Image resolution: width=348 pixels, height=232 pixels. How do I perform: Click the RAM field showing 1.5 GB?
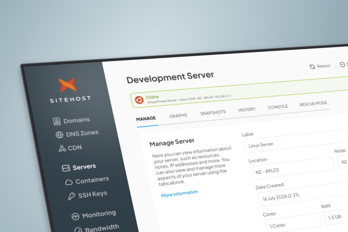(336, 217)
